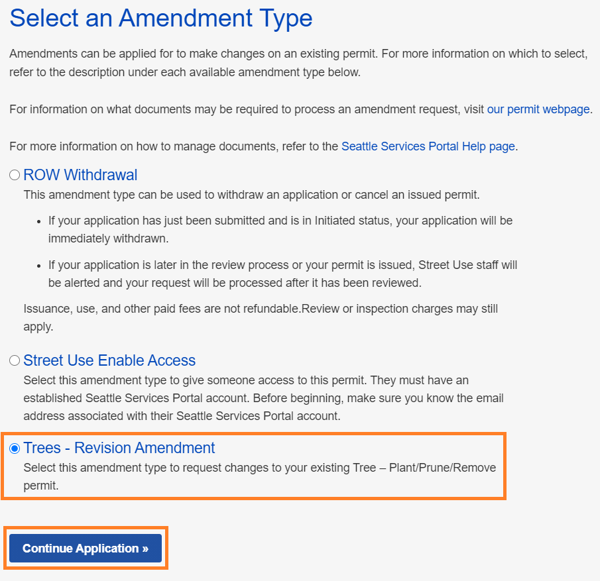The height and width of the screenshot is (581, 600).
Task: Click the Tree Plant/Prune/Remove permit description text
Action: click(259, 476)
